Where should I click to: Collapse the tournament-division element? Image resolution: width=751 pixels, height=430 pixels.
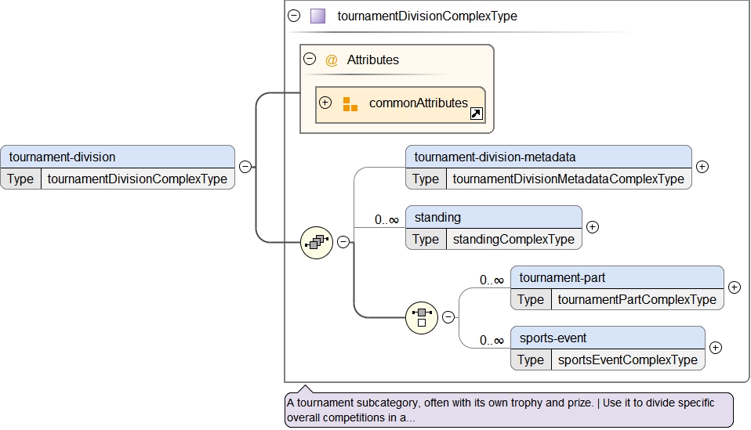245,167
